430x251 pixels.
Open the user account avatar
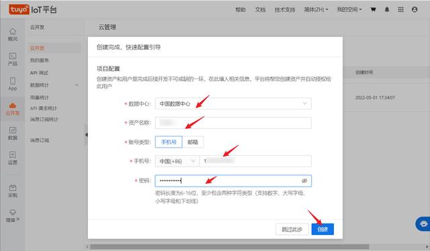[x=415, y=9]
